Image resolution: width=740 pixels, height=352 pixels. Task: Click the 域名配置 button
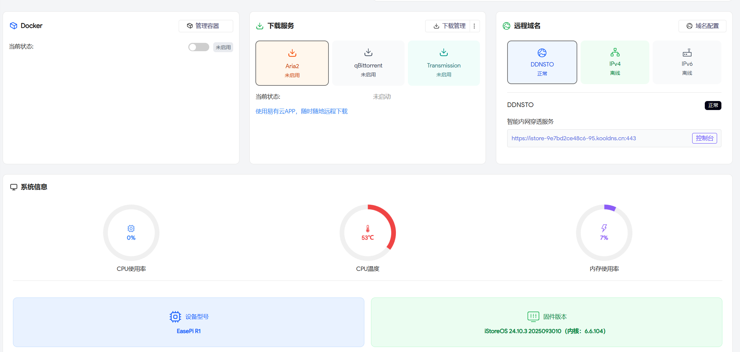[x=702, y=26]
